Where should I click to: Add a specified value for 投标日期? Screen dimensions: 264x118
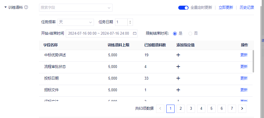coord(178,78)
